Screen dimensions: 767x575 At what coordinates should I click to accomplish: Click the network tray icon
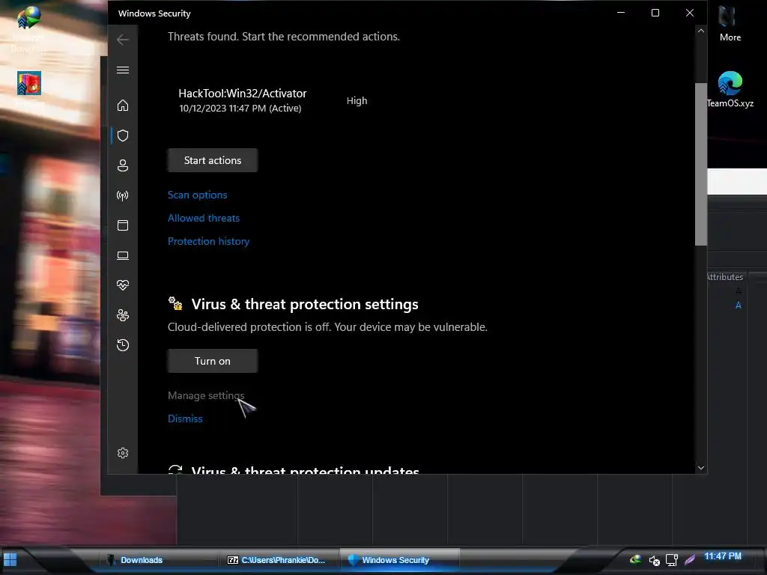coord(672,560)
